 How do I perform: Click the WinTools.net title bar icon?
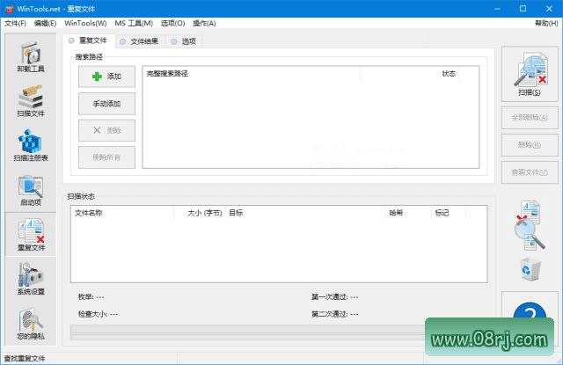[x=10, y=9]
